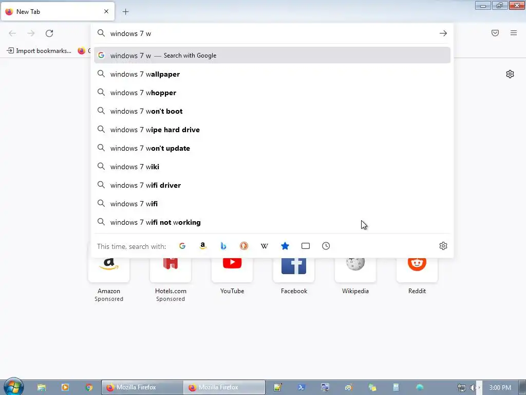
Task: Choose suggestion 'windows 7 wallpaper'
Action: (x=272, y=74)
